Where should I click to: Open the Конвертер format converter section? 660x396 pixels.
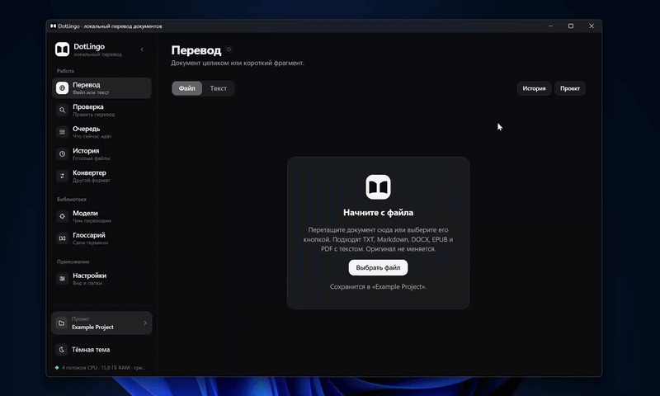[101, 176]
